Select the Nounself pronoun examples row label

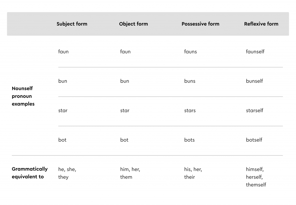coord(23,96)
